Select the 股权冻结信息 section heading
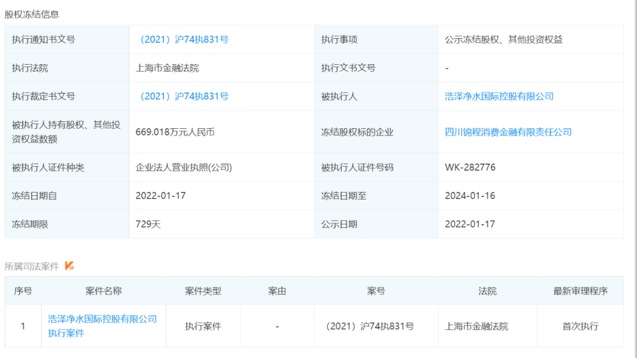Image resolution: width=637 pixels, height=358 pixels. pyautogui.click(x=32, y=14)
